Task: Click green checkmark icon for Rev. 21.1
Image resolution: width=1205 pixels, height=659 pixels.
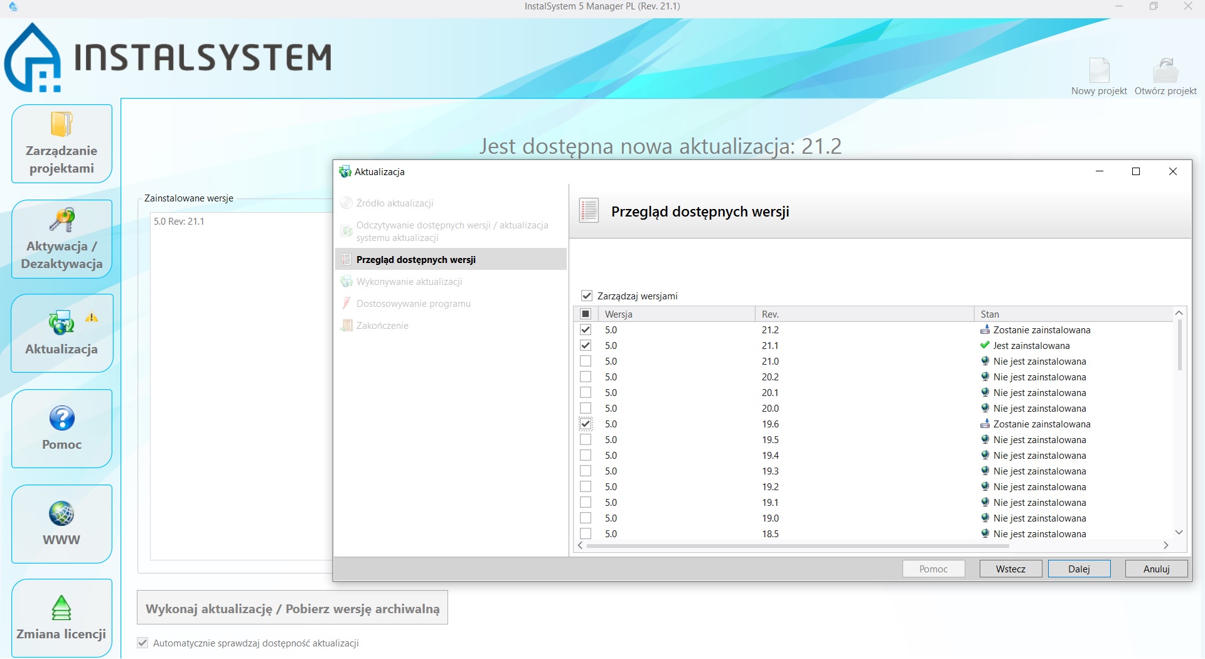Action: (x=985, y=345)
